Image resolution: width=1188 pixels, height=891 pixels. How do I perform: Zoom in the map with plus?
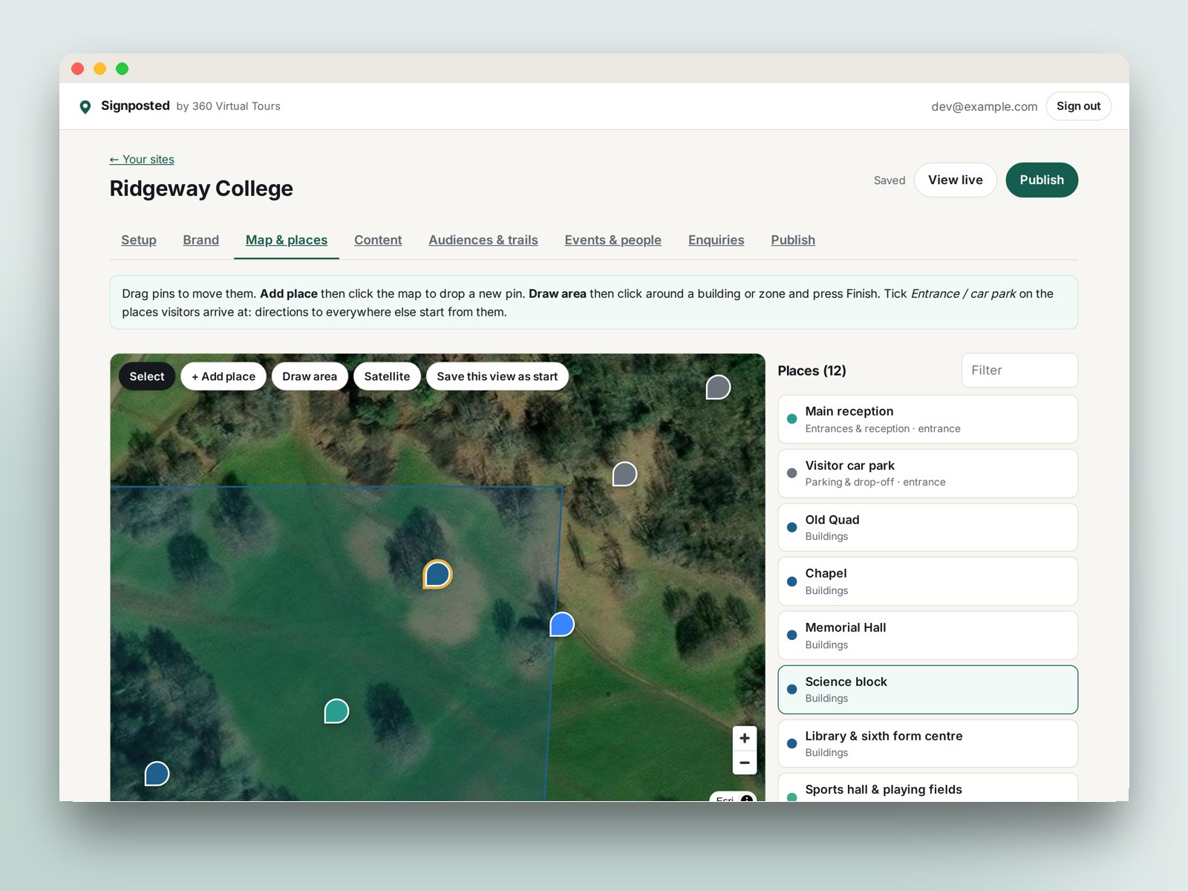coord(745,738)
